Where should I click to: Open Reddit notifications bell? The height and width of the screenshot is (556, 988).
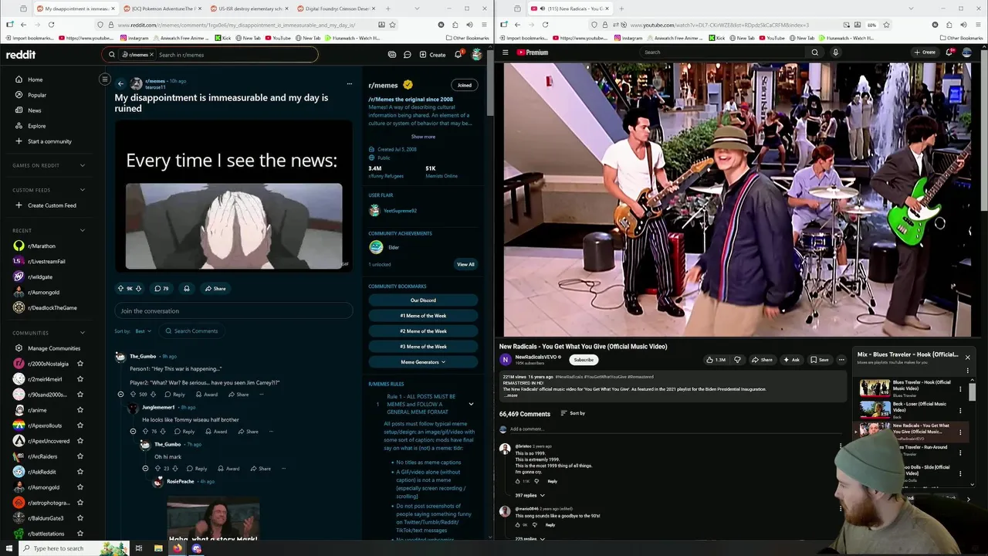click(x=458, y=55)
